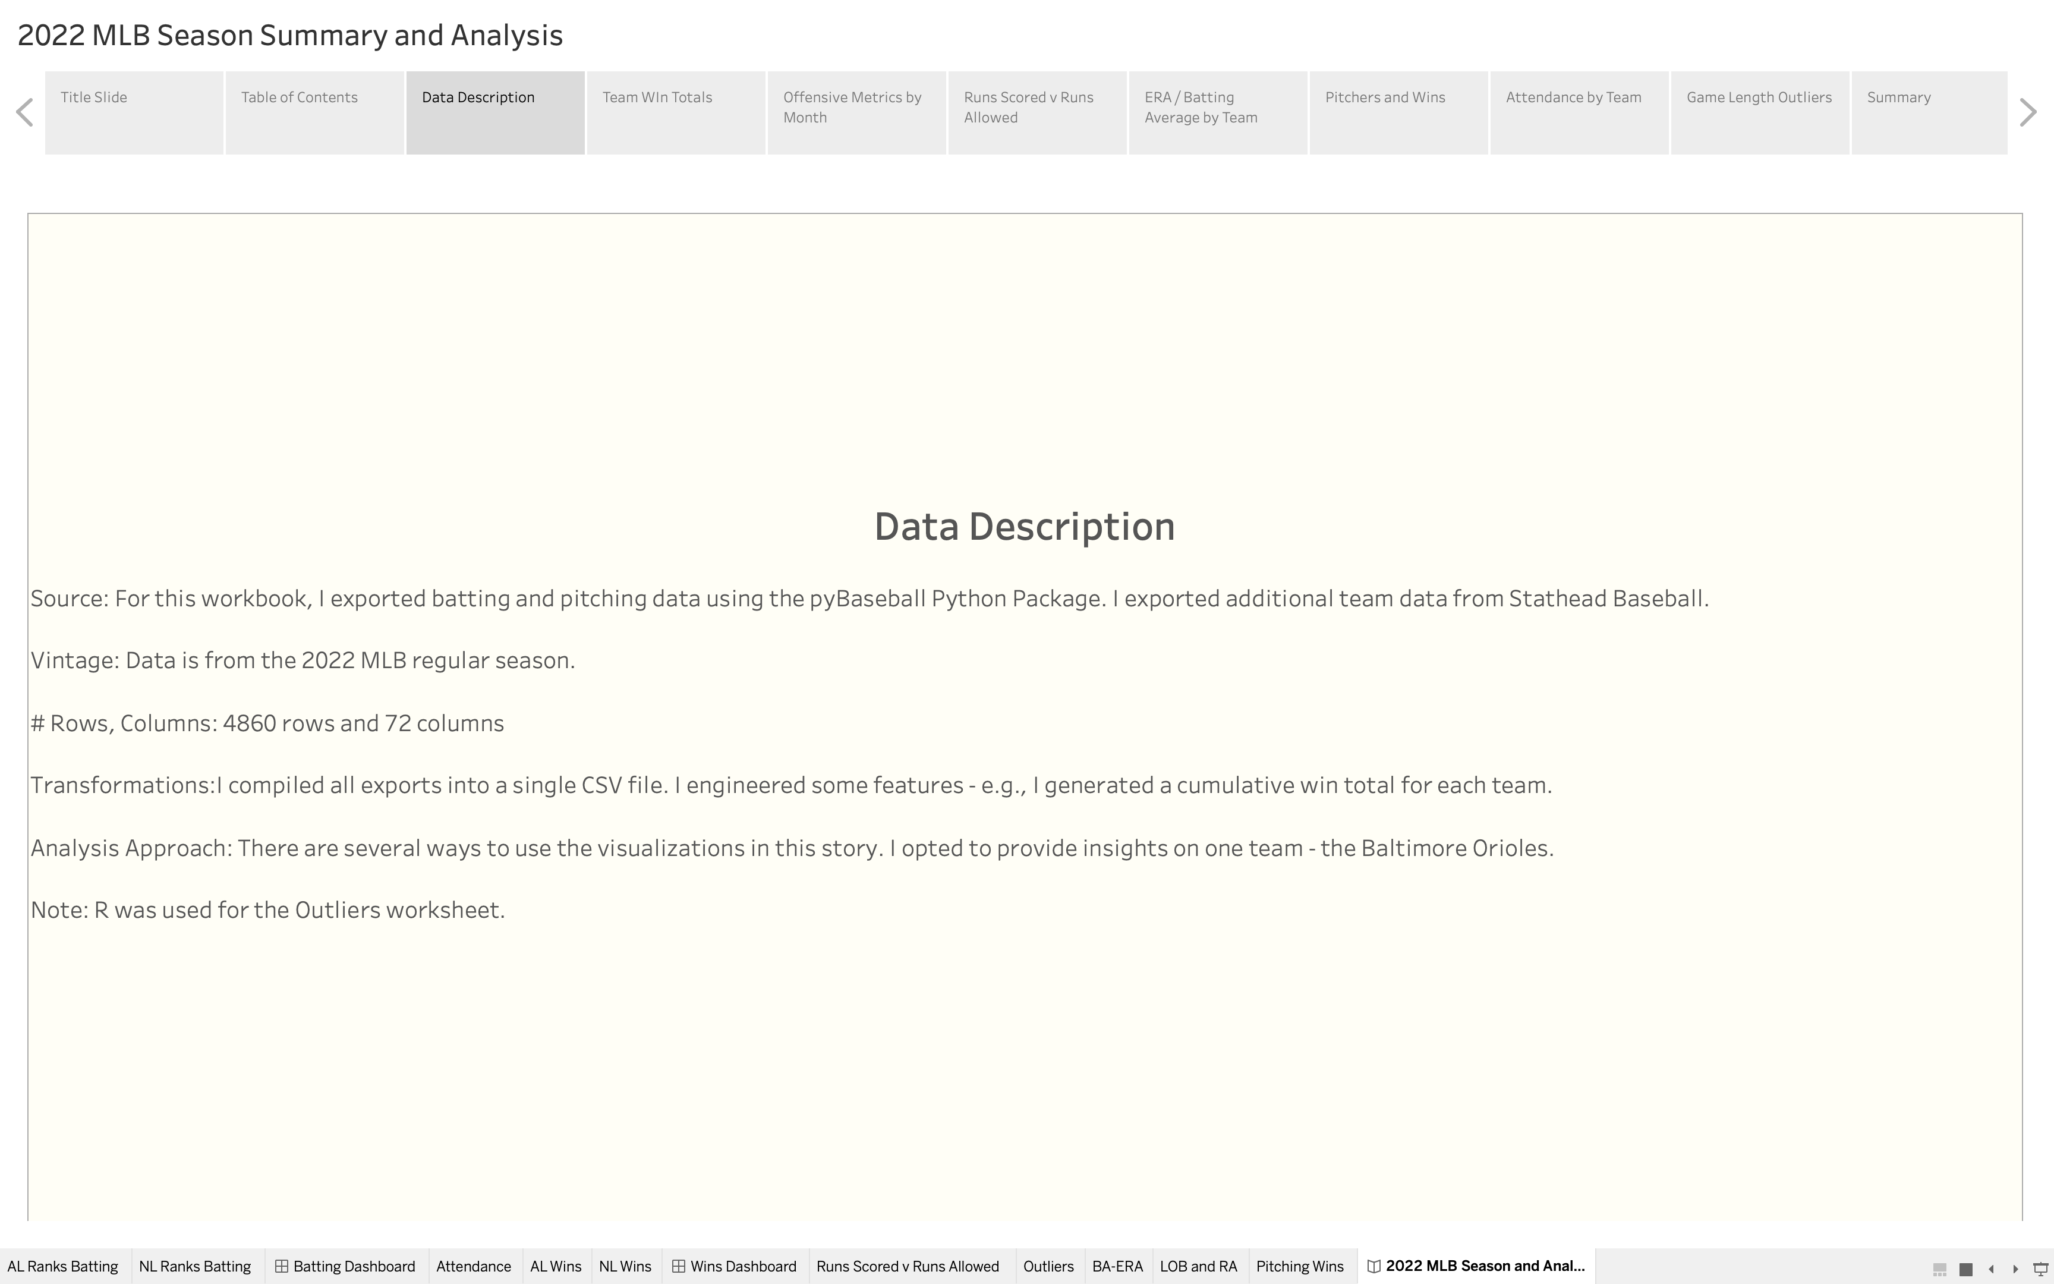
Task: Click the left chevron to go back a story point
Action: (x=24, y=111)
